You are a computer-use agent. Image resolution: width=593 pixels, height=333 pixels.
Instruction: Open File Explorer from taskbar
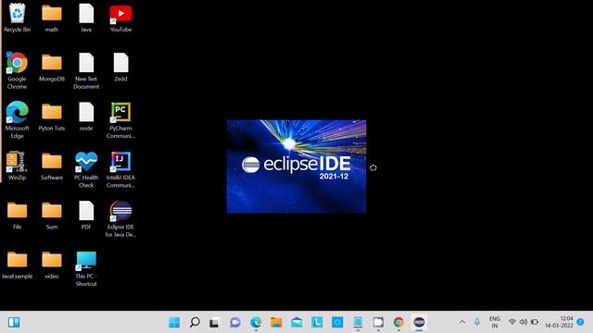[x=276, y=322]
